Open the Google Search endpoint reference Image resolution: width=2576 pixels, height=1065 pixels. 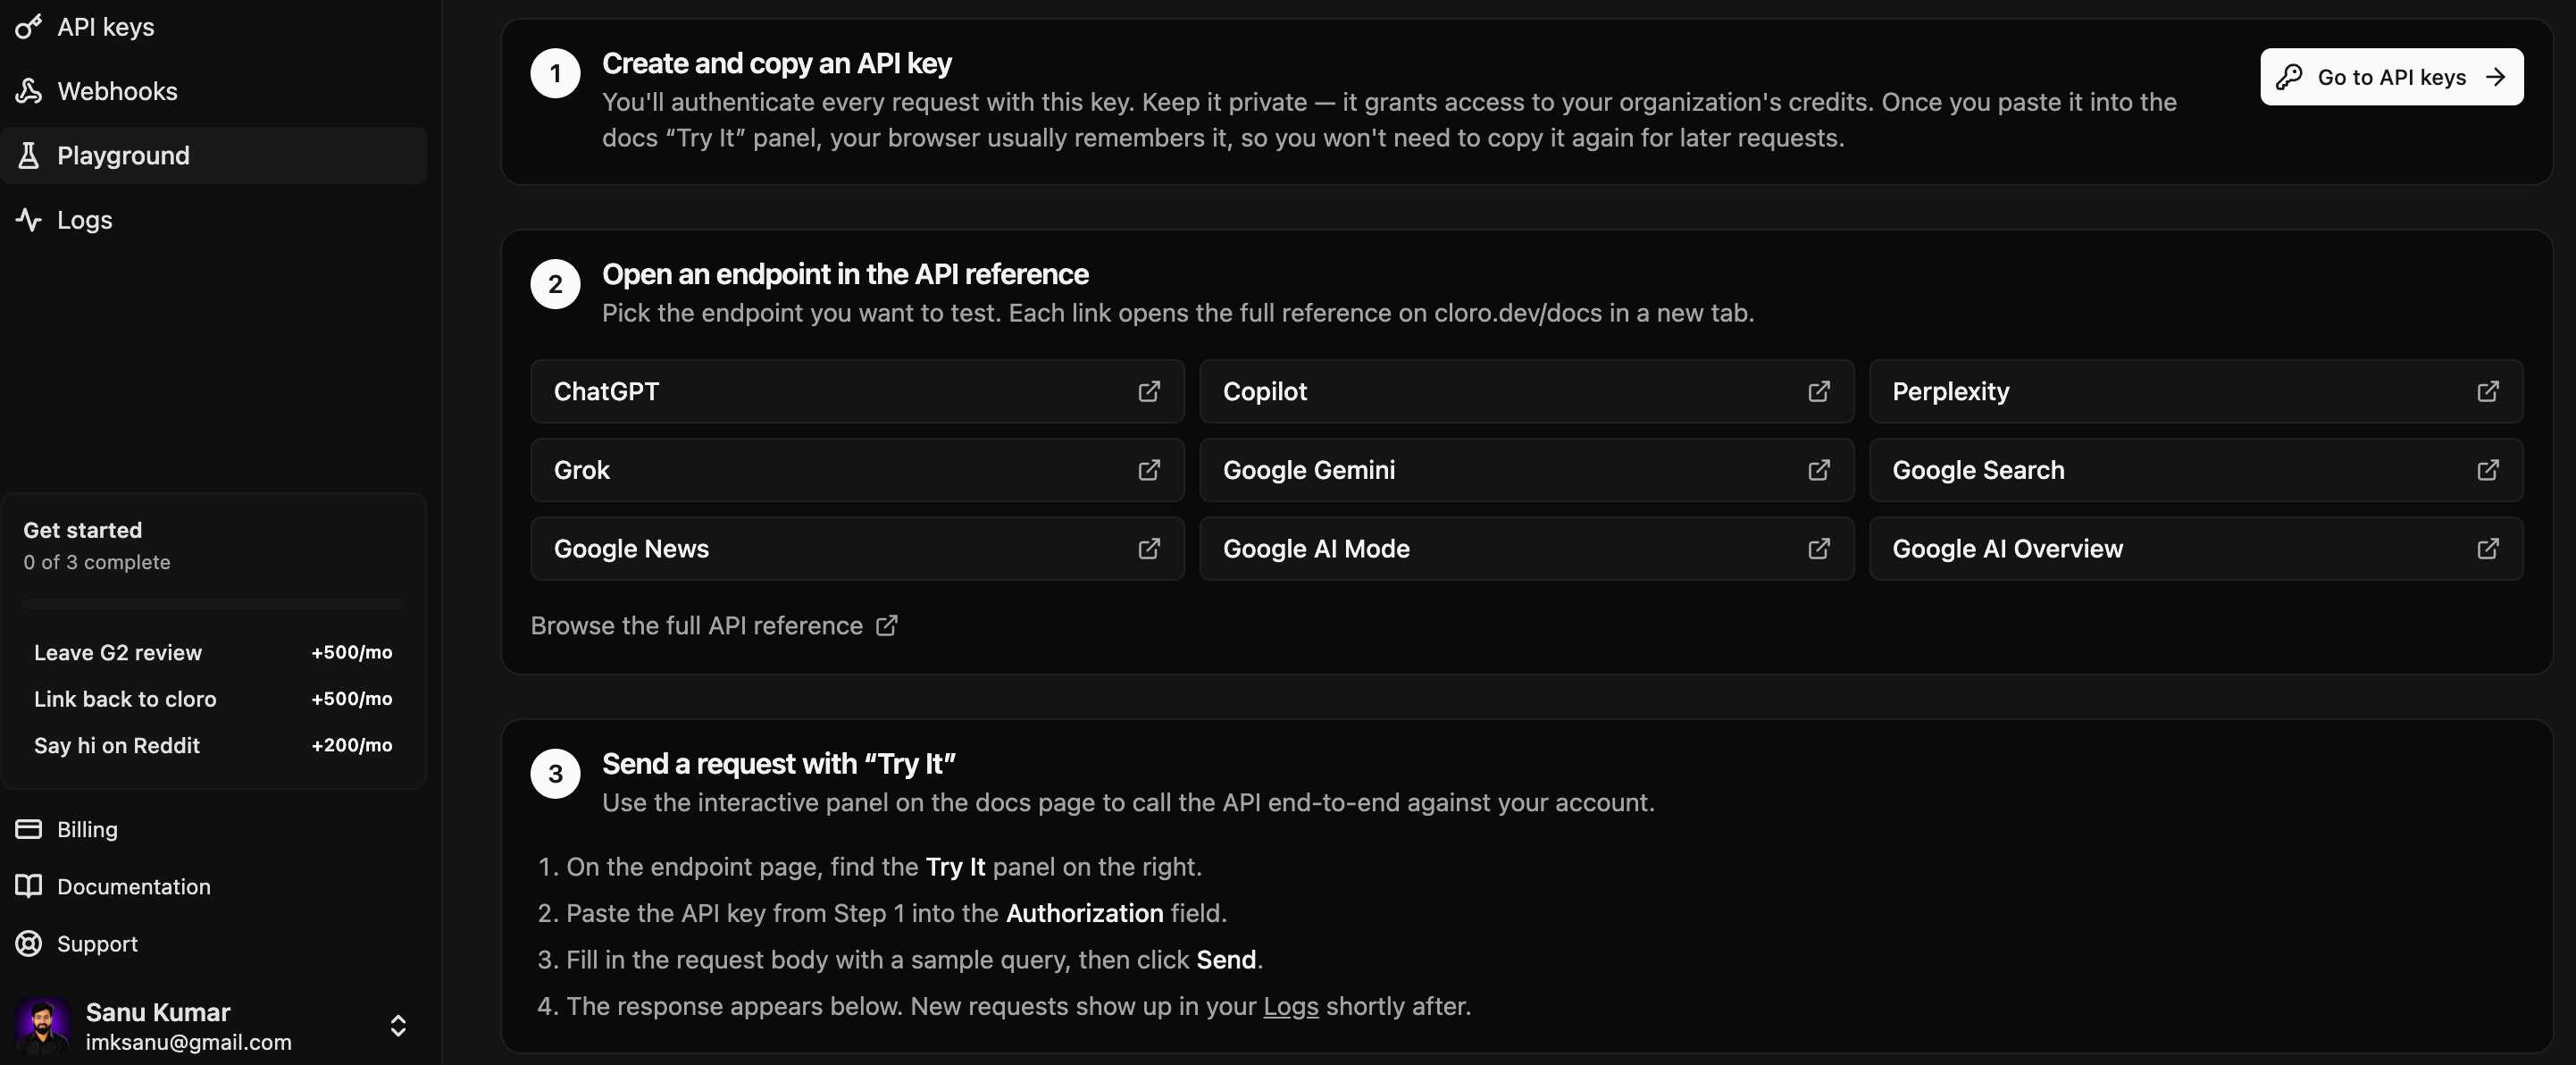2196,470
